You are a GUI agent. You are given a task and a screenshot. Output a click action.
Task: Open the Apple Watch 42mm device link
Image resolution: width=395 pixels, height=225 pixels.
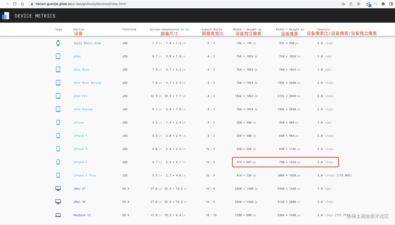87,43
